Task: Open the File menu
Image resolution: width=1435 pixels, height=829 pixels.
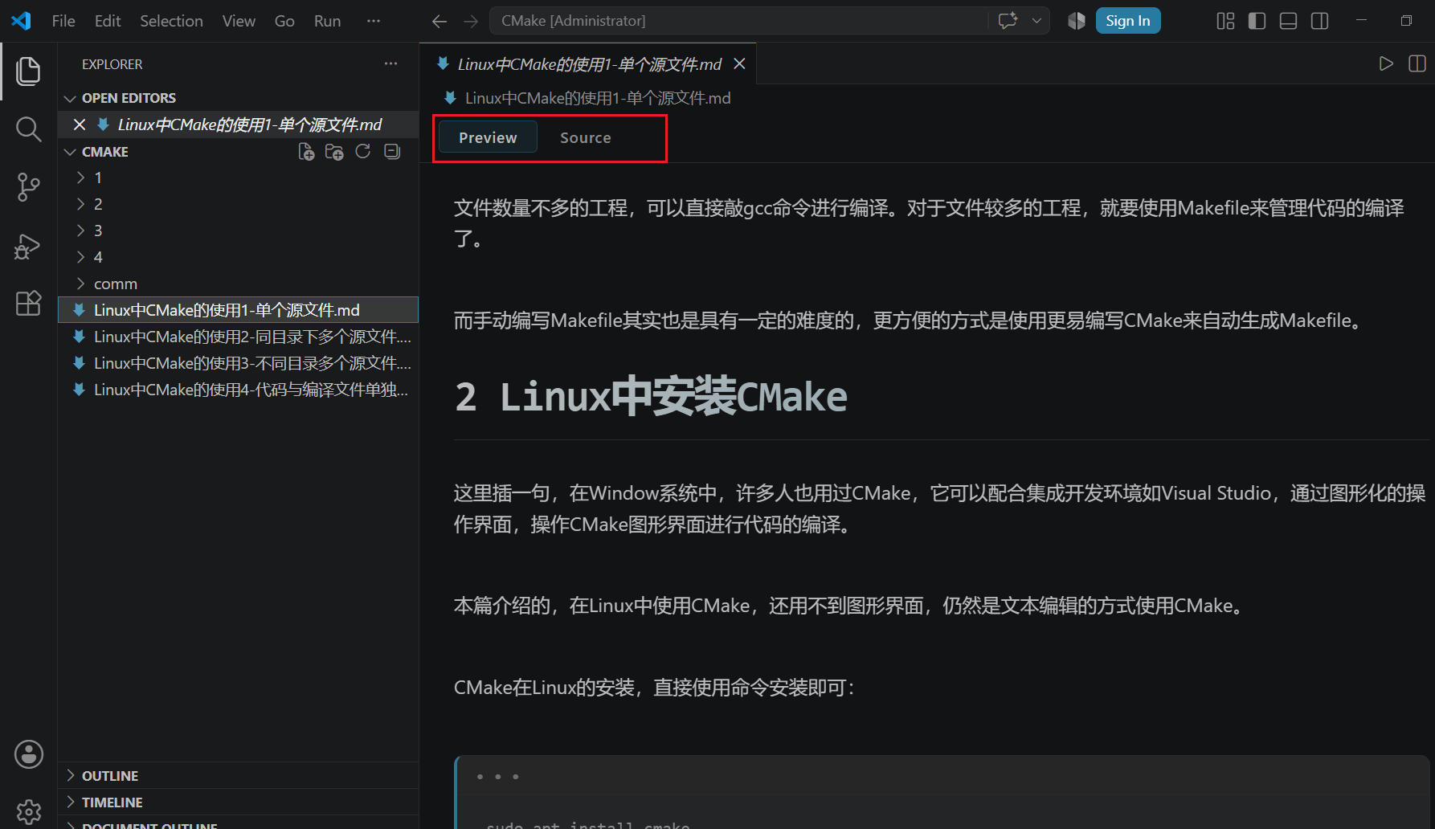Action: [x=63, y=21]
